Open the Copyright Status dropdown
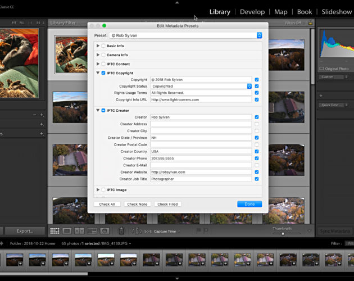This screenshot has height=281, width=354. coord(201,87)
